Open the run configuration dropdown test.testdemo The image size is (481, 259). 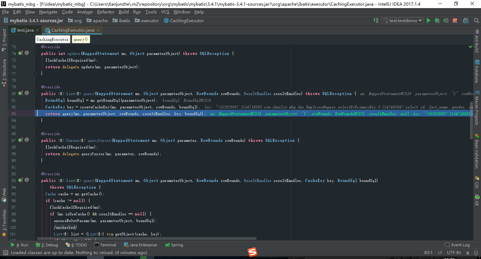click(401, 20)
